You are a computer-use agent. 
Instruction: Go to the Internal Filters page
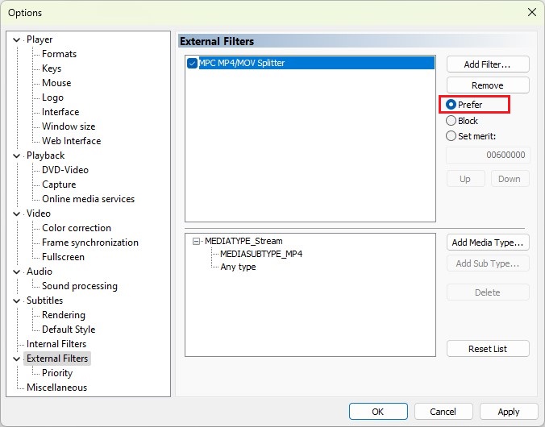tap(56, 344)
